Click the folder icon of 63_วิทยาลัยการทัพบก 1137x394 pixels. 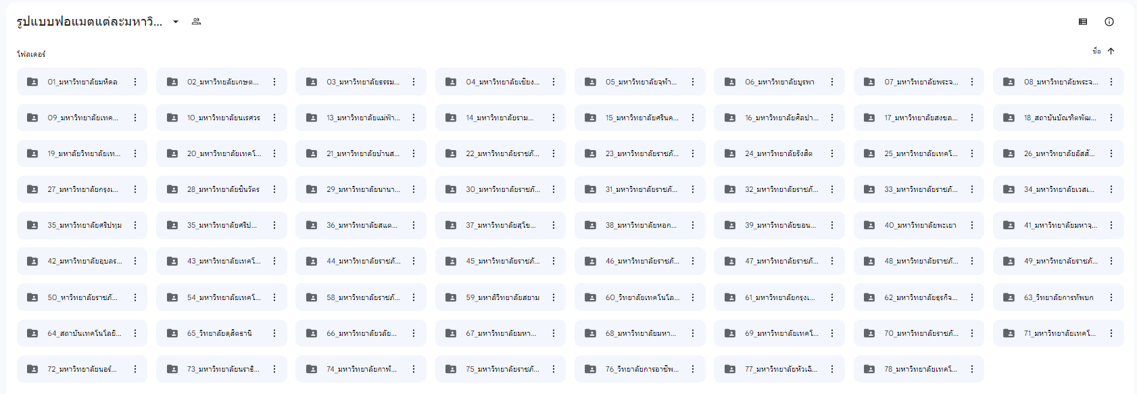[x=1009, y=297]
